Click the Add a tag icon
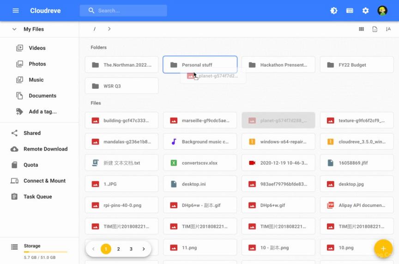 [x=19, y=111]
